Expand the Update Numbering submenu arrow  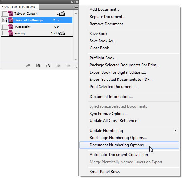coord(176,131)
